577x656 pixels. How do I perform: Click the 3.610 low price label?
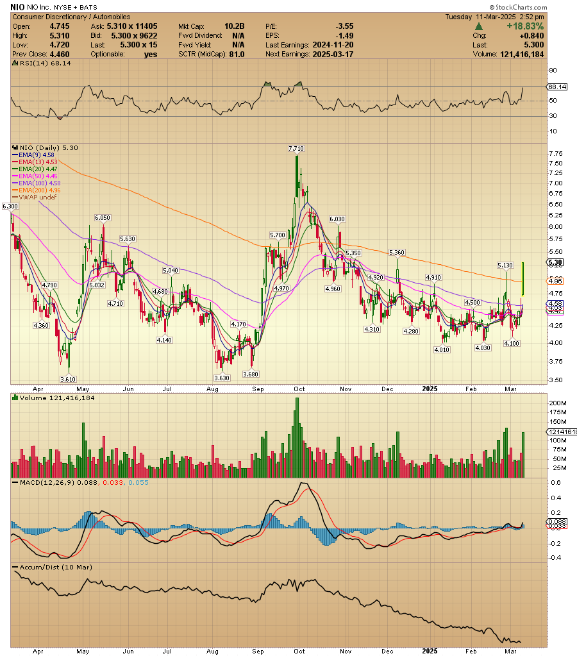(68, 379)
